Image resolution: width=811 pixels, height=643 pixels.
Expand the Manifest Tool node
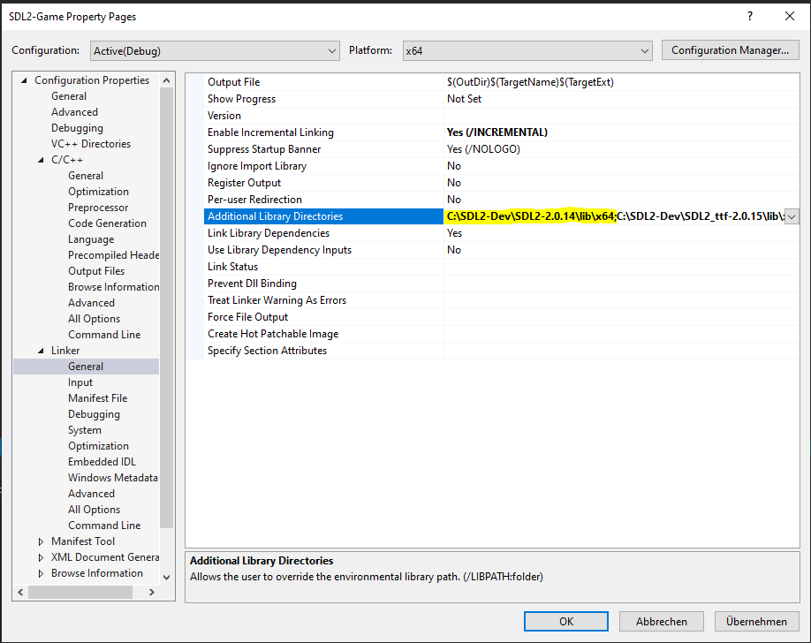(x=41, y=541)
